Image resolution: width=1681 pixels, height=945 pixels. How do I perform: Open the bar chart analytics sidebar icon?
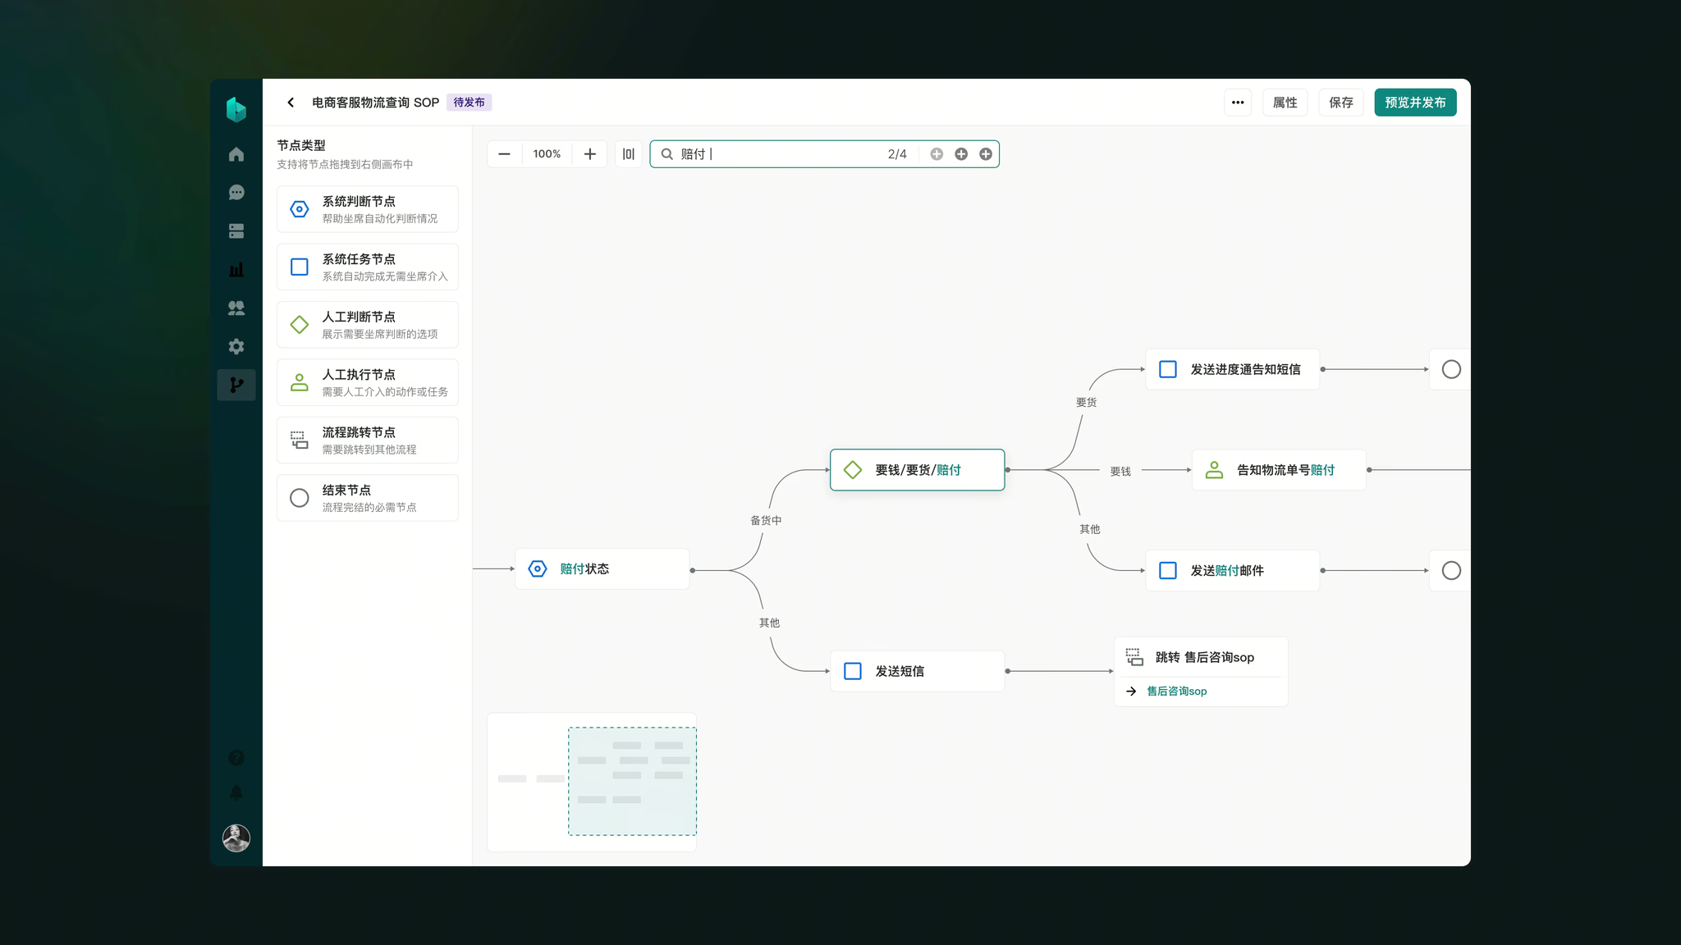[236, 270]
